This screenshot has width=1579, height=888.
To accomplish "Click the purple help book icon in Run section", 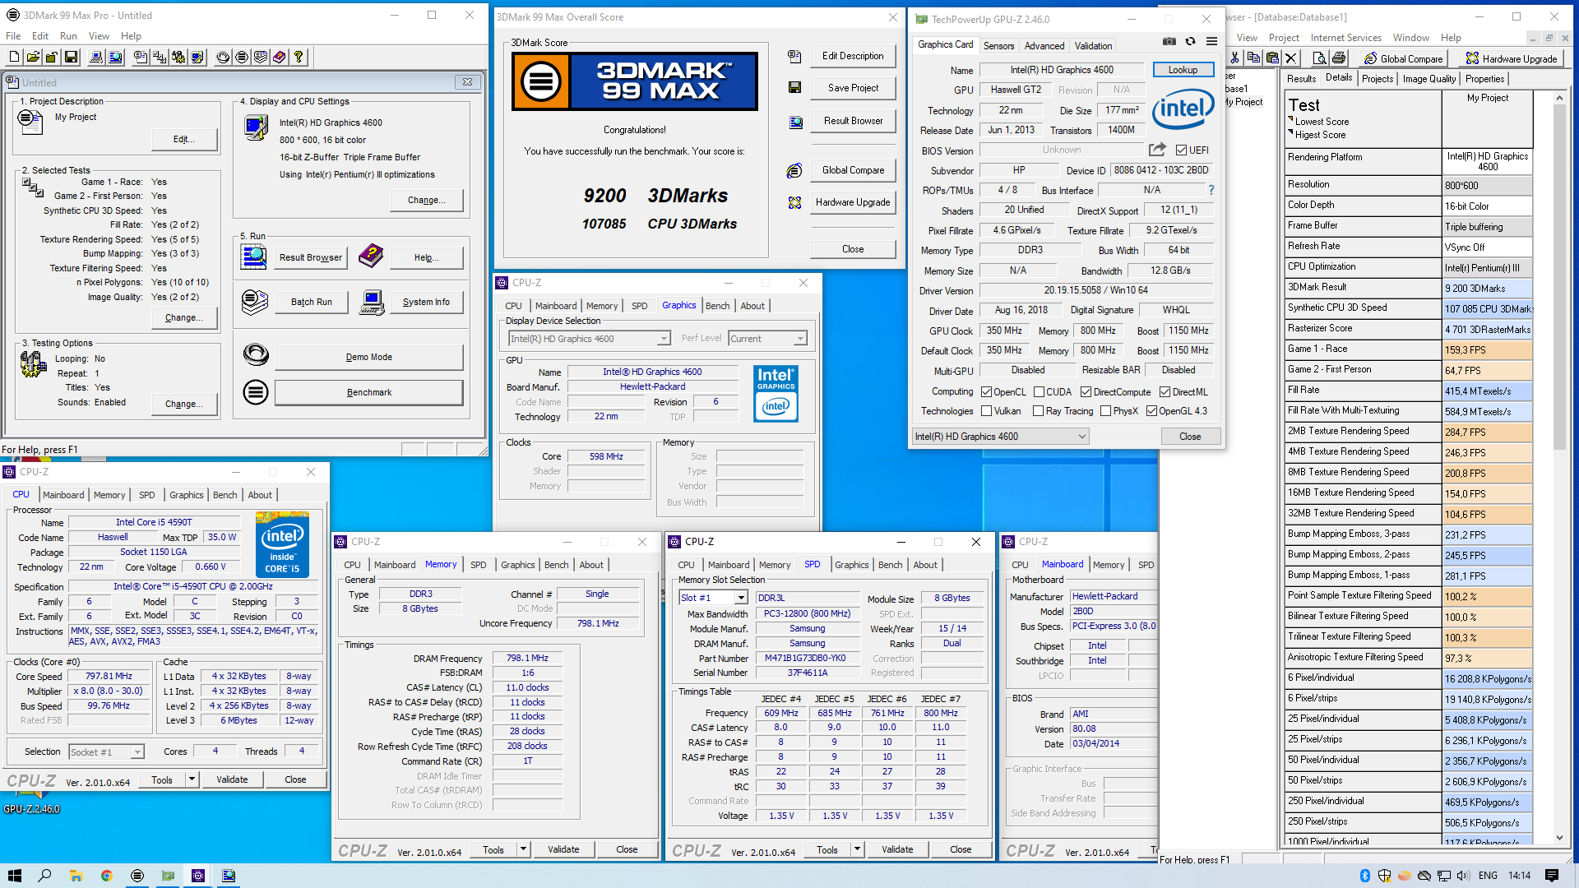I will pos(371,257).
